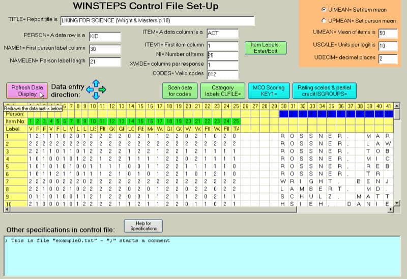Viewport: 407px width, 279px height.
Task: Click the USCALE units per logit field
Action: coord(388,46)
